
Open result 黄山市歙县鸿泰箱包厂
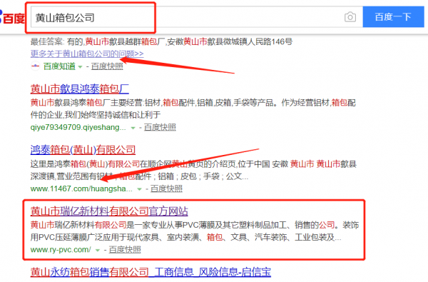[x=80, y=89]
